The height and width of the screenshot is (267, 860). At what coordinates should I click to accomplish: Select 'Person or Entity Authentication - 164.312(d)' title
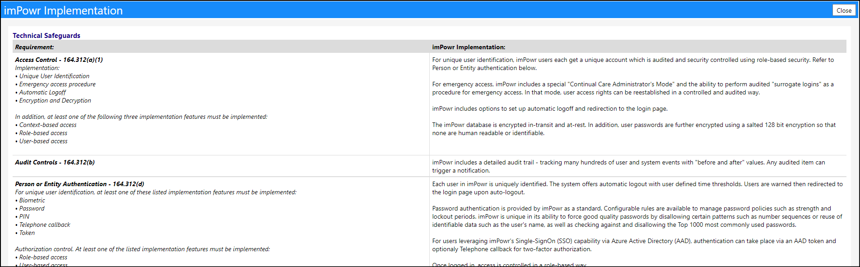79,184
